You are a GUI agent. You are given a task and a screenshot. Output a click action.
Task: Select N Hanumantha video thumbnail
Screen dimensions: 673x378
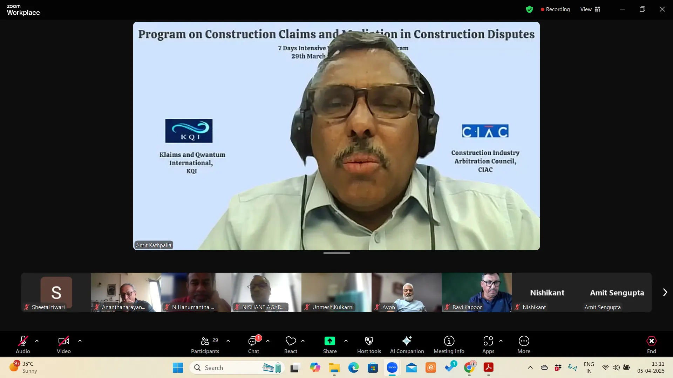pyautogui.click(x=196, y=292)
